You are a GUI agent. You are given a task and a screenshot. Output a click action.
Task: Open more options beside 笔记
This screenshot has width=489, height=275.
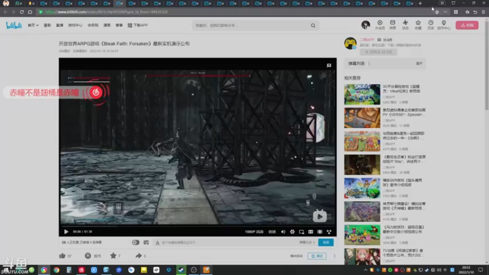click(x=334, y=256)
